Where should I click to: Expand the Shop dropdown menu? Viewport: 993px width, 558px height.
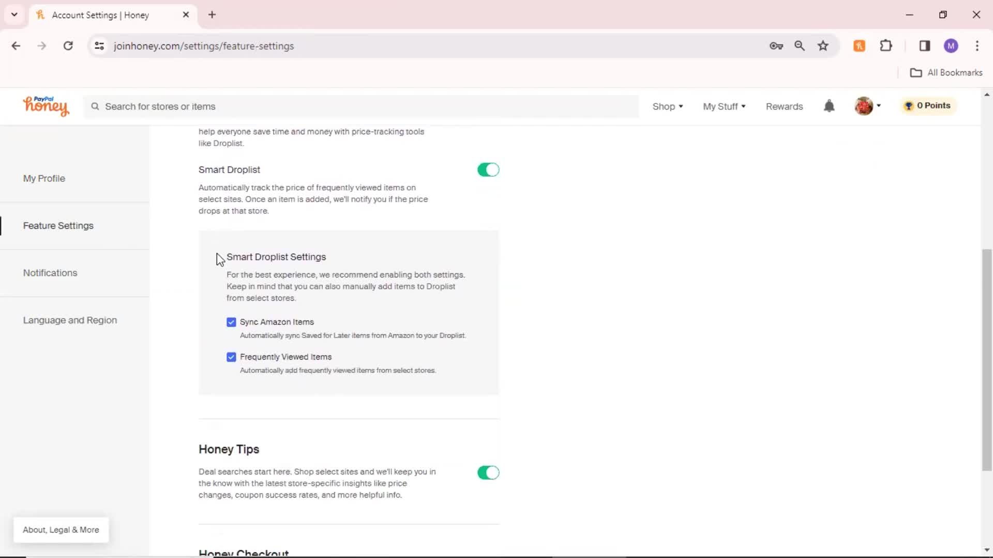coord(668,106)
